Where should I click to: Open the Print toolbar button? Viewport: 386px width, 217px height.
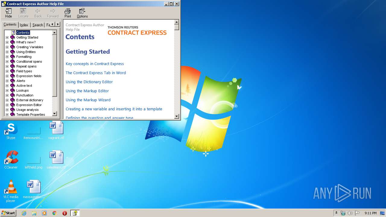click(68, 13)
